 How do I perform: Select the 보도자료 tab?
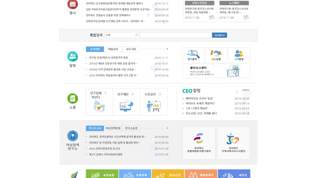pyautogui.click(x=131, y=49)
